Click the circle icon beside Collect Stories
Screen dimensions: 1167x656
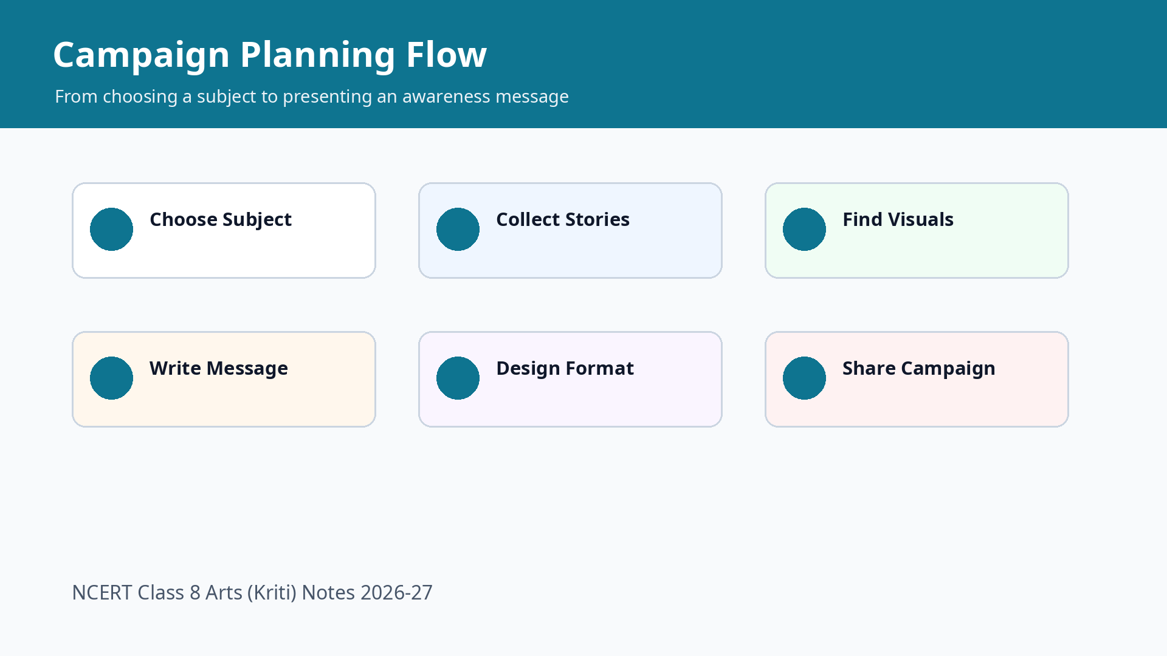pos(458,229)
